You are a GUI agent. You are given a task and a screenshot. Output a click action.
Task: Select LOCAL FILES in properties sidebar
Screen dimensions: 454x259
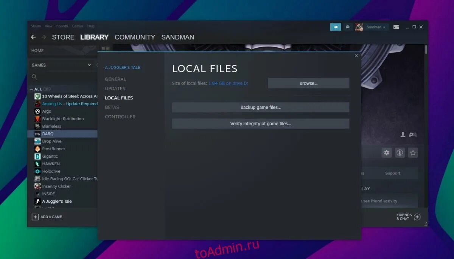pos(119,98)
